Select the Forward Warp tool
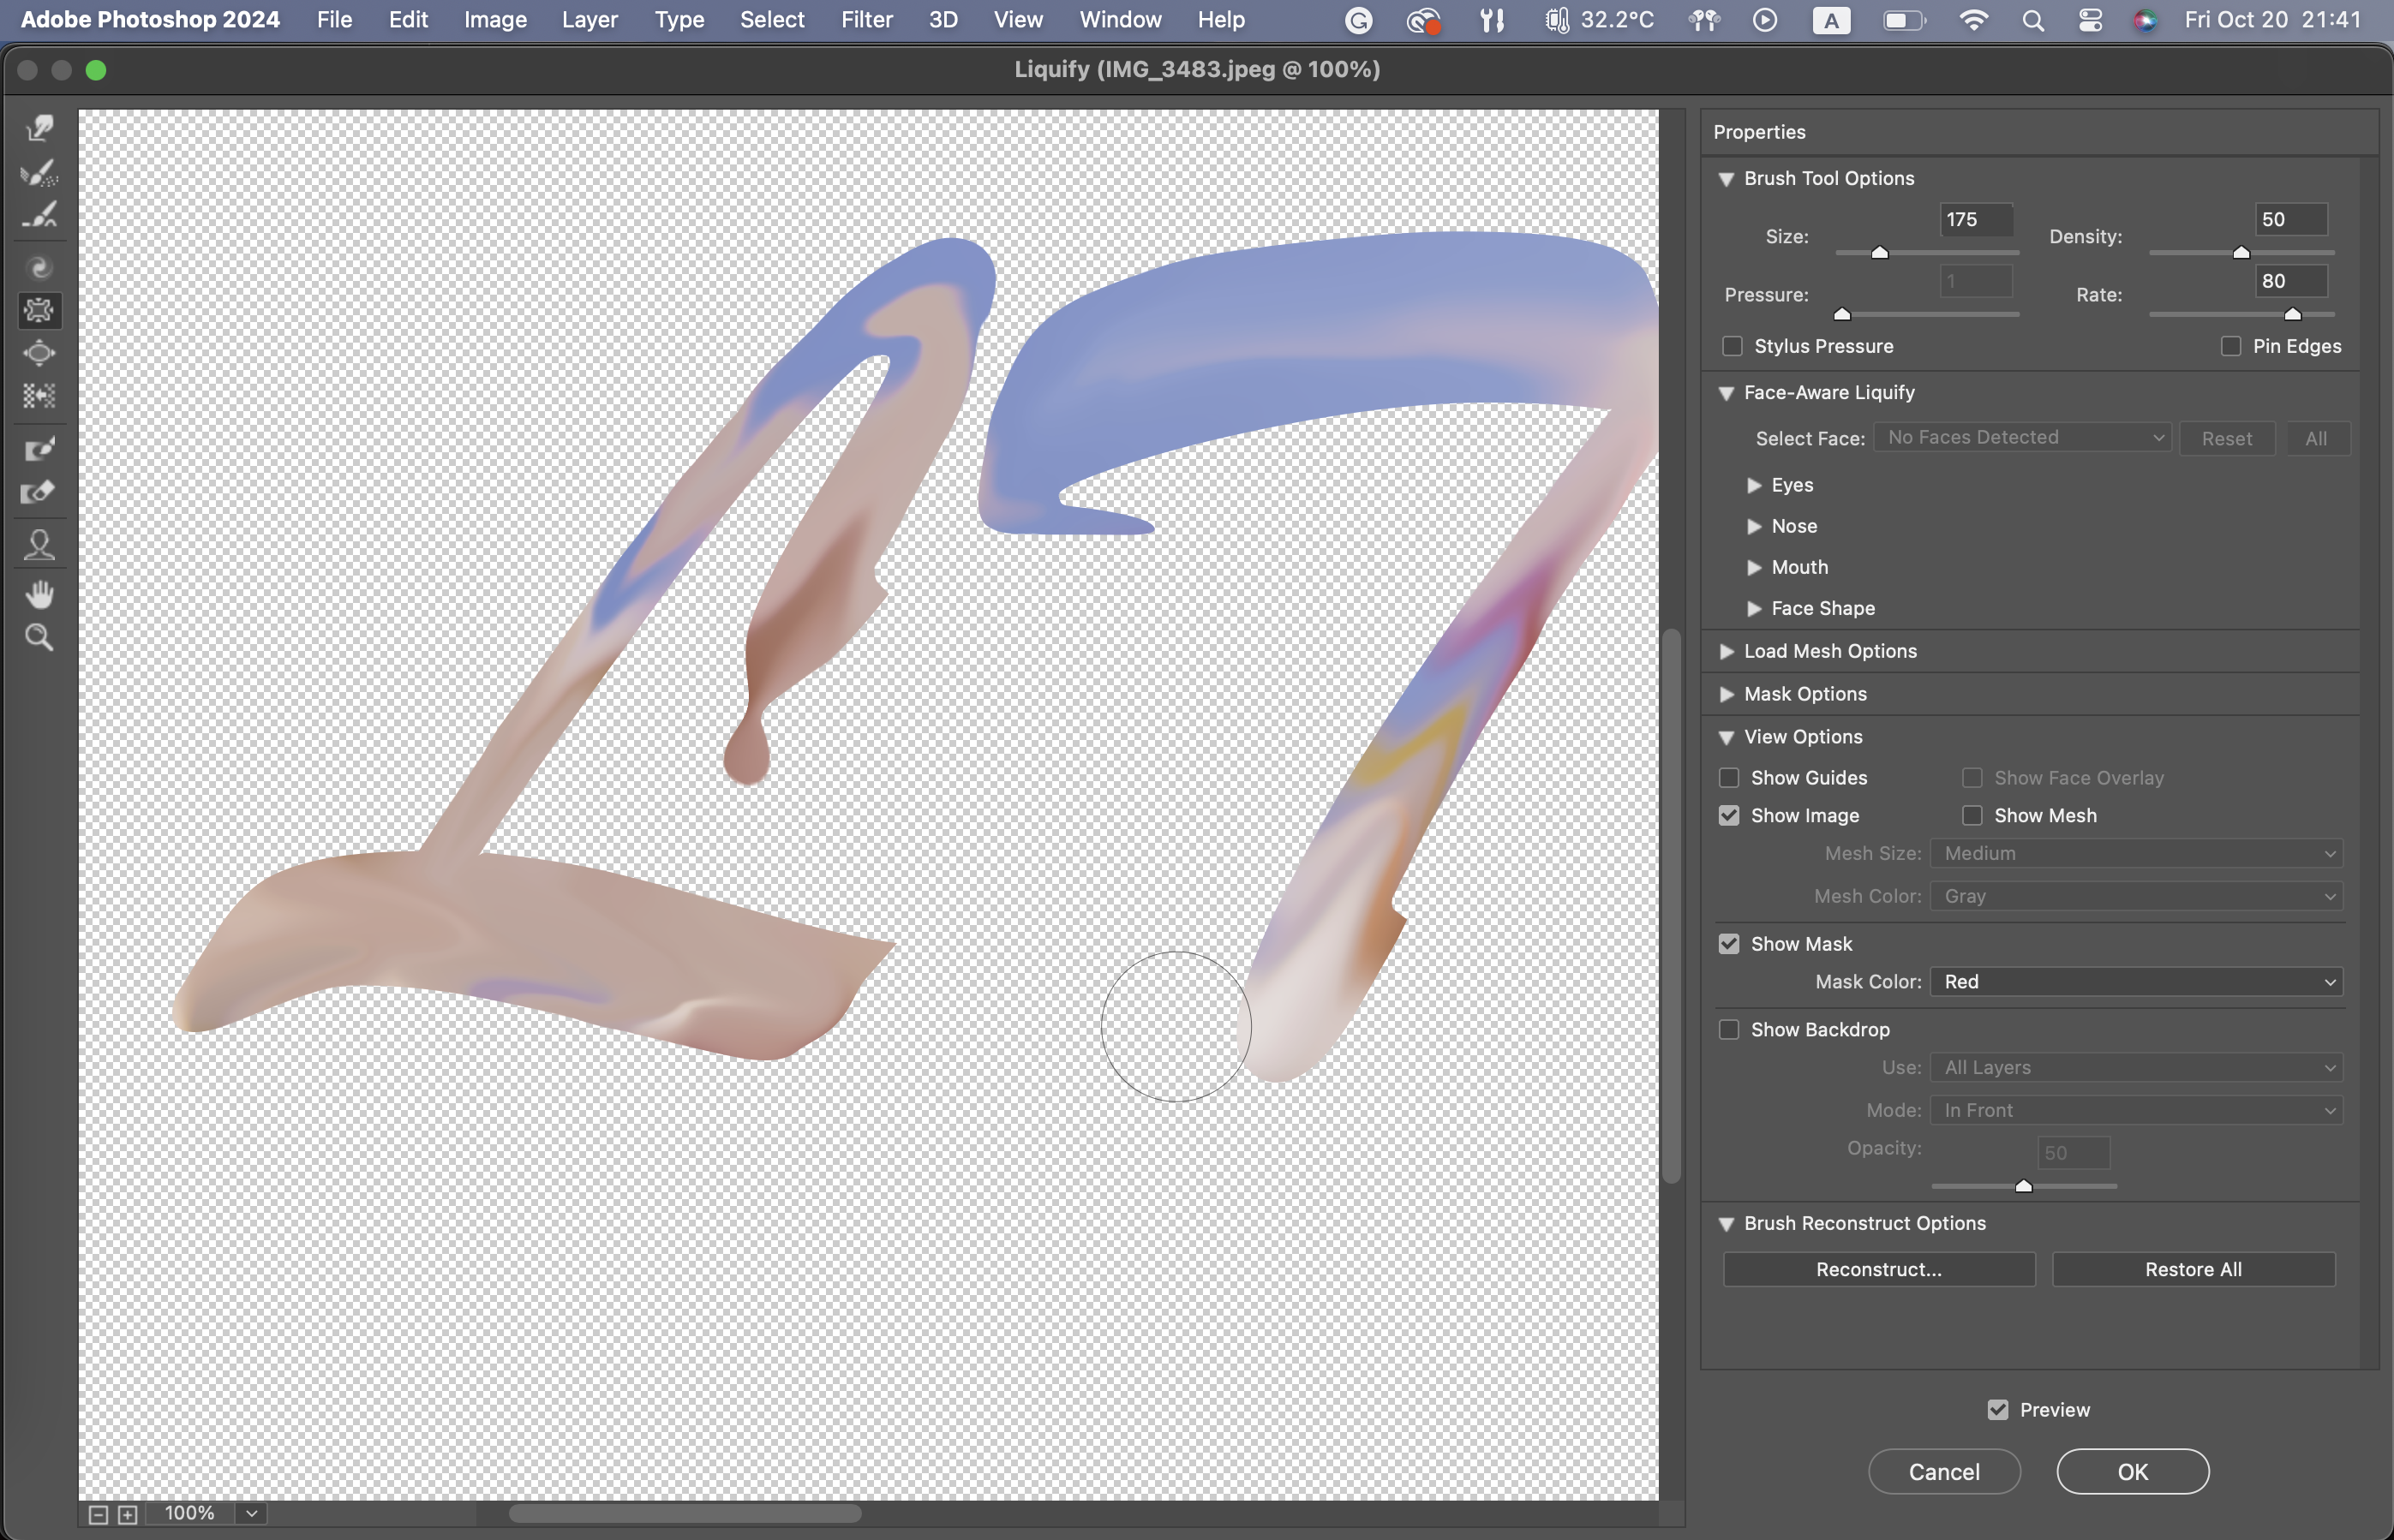This screenshot has height=1540, width=2394. pos(39,128)
